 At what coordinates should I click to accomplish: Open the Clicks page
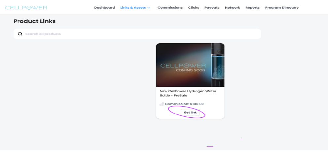coord(194,8)
